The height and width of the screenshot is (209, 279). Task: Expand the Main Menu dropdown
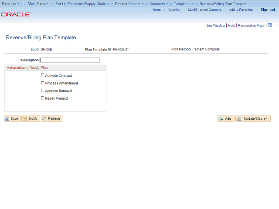(38, 3)
